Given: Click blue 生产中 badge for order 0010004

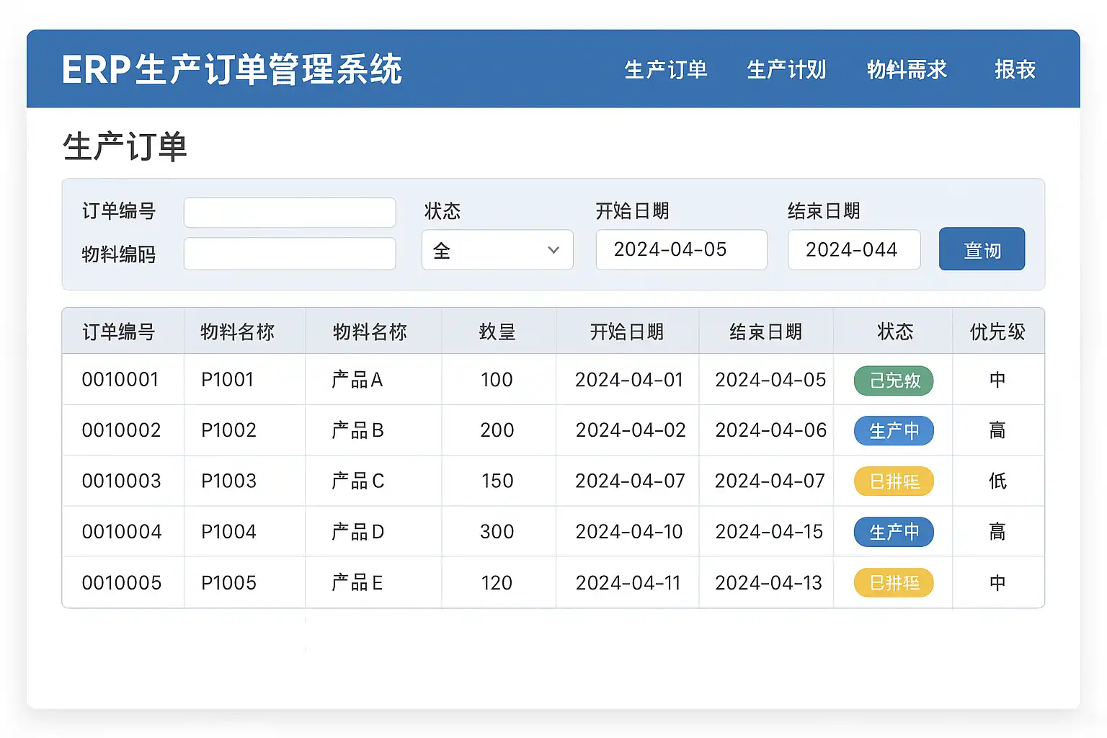Looking at the screenshot, I should (894, 532).
